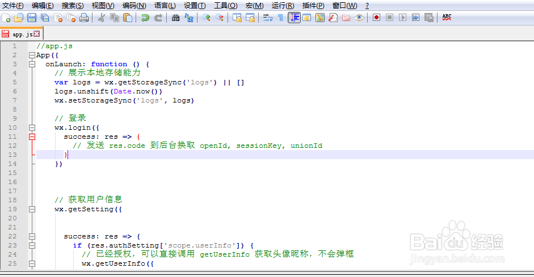The height and width of the screenshot is (277, 534).
Task: Open the Folder as Workspace icon
Action: [x=346, y=18]
